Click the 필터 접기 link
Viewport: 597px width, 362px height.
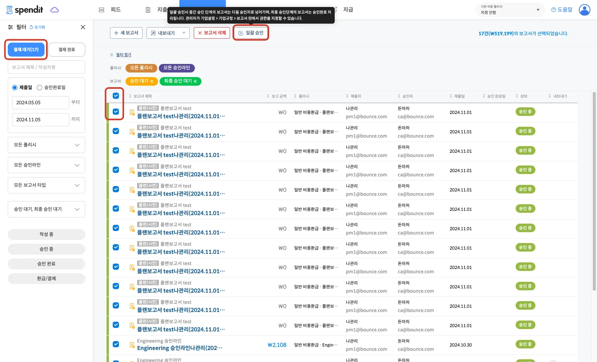pos(124,55)
